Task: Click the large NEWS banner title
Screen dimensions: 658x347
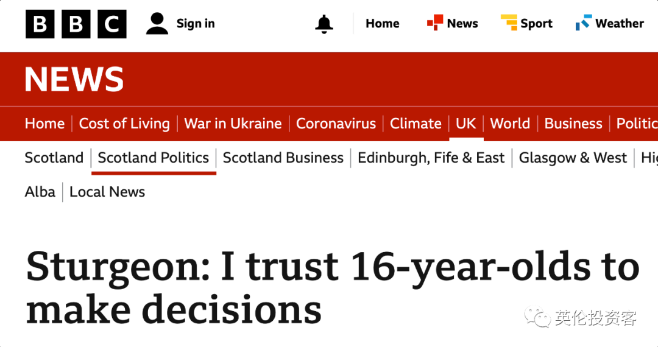Action: (74, 79)
